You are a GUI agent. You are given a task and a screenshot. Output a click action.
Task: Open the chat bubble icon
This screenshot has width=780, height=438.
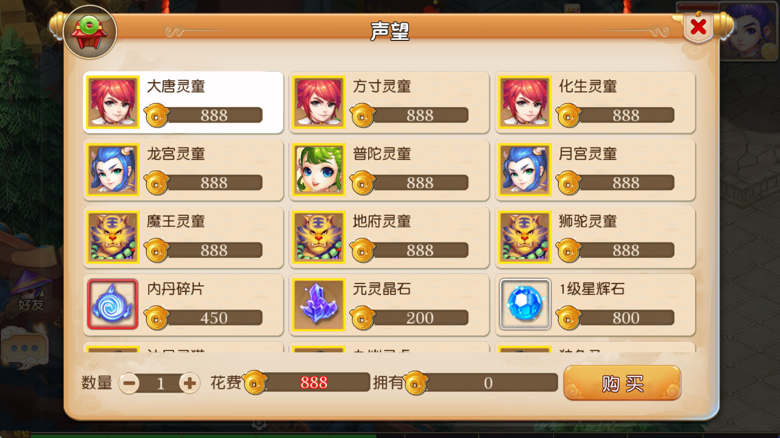[24, 348]
